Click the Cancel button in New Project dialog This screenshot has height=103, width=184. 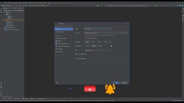click(x=124, y=83)
